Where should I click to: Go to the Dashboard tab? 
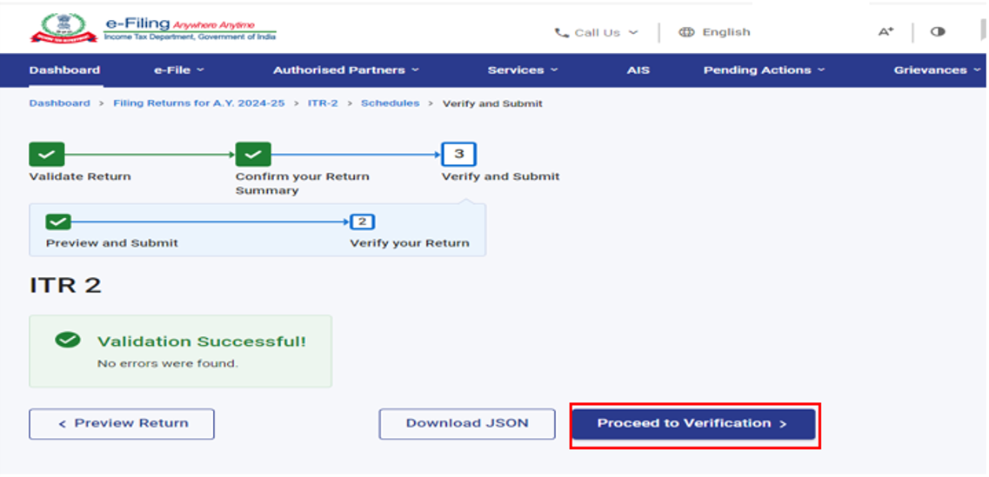coord(64,70)
